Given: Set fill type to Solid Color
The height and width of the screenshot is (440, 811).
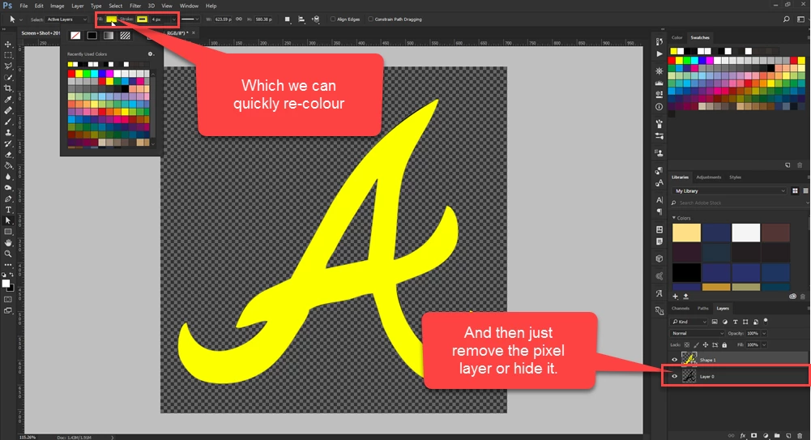Looking at the screenshot, I should point(92,36).
